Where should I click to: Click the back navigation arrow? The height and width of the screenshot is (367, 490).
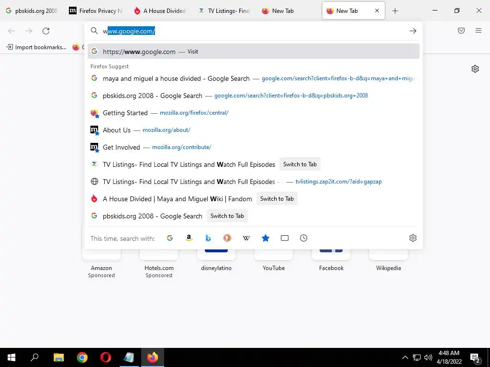point(11,31)
